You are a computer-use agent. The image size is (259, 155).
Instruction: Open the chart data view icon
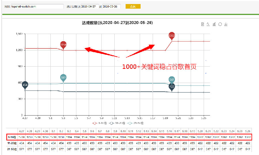(x=203, y=24)
